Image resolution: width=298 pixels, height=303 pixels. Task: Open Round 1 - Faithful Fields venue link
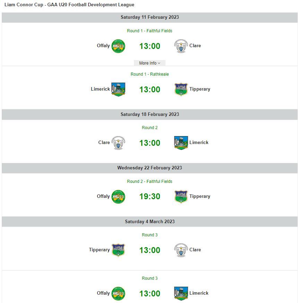(x=150, y=31)
